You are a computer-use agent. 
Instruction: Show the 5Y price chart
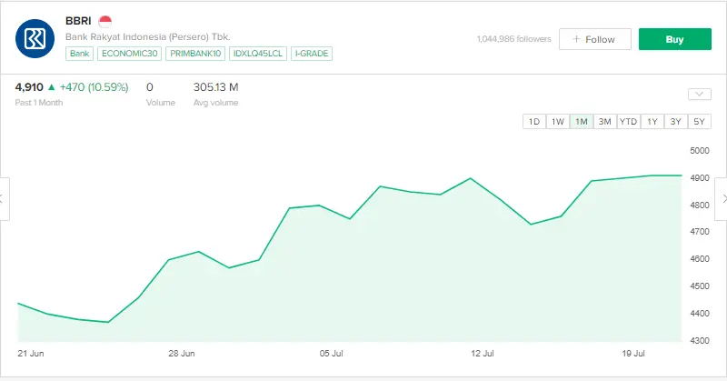pos(699,122)
